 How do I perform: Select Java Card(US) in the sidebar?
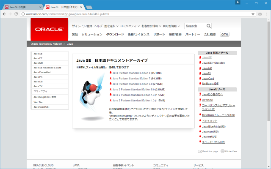50,107
